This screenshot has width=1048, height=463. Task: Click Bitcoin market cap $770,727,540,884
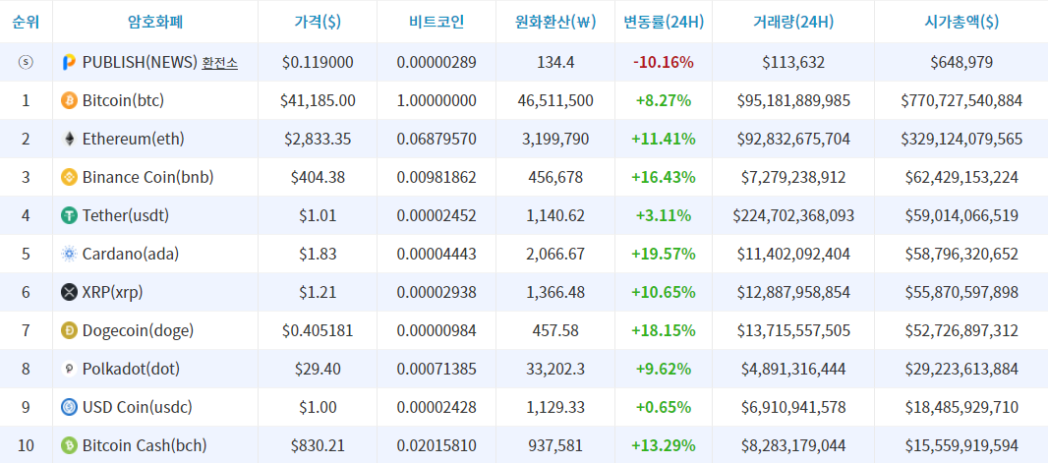(x=961, y=101)
